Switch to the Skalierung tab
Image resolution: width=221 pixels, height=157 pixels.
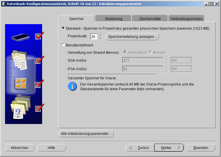tap(113, 19)
